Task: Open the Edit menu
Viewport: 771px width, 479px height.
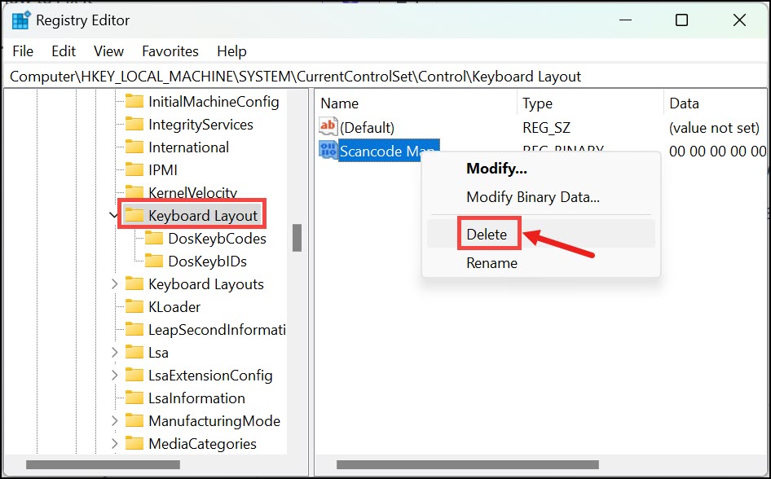Action: 64,51
